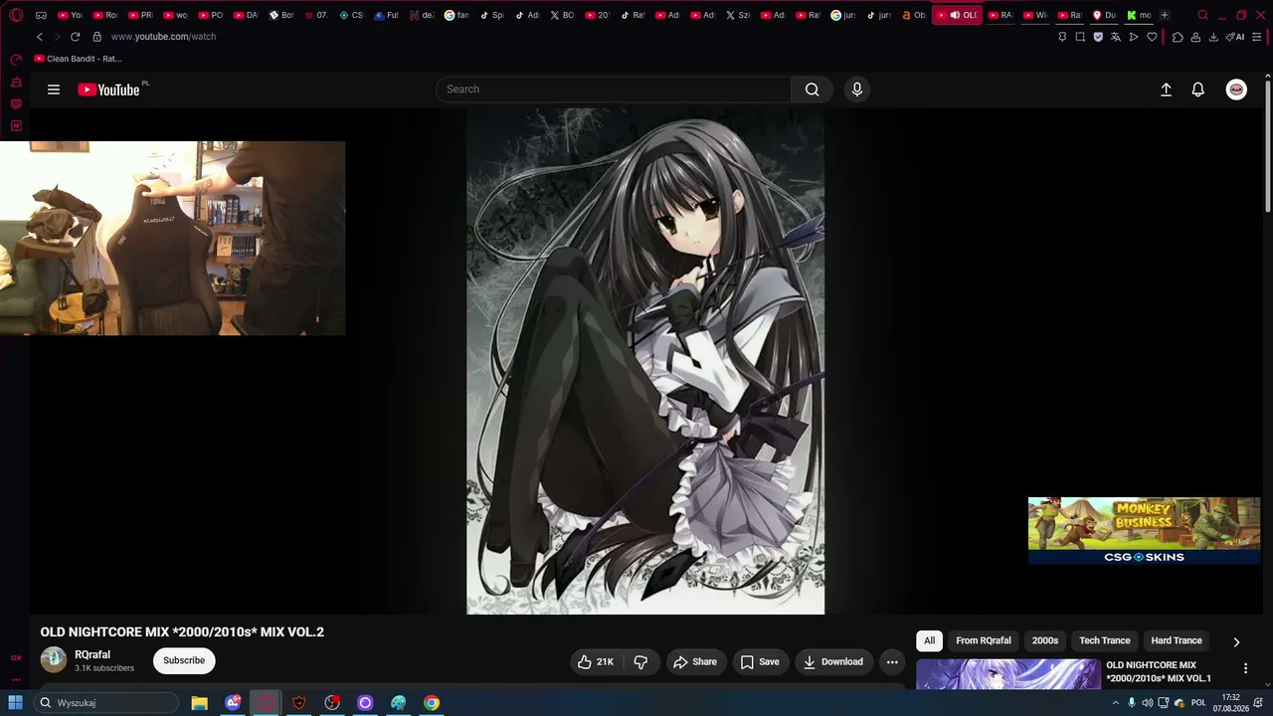The height and width of the screenshot is (716, 1273).
Task: Click the search magnifier button
Action: (812, 89)
